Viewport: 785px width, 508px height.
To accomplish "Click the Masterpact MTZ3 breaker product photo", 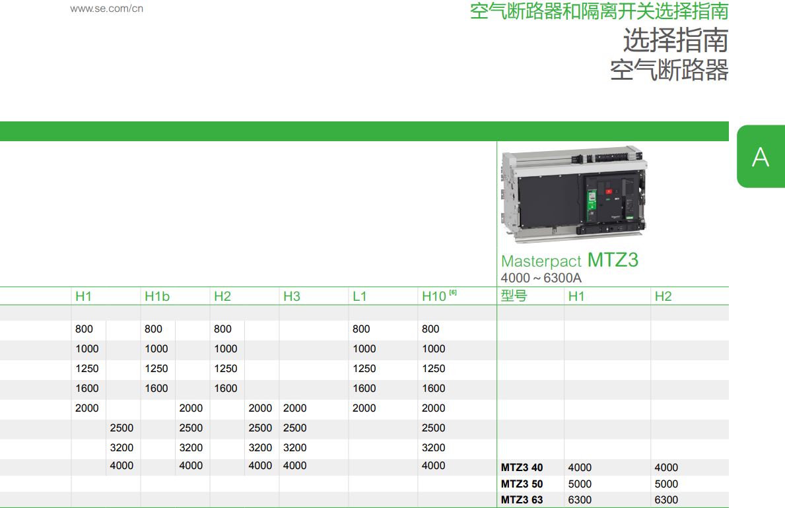I will (x=574, y=194).
